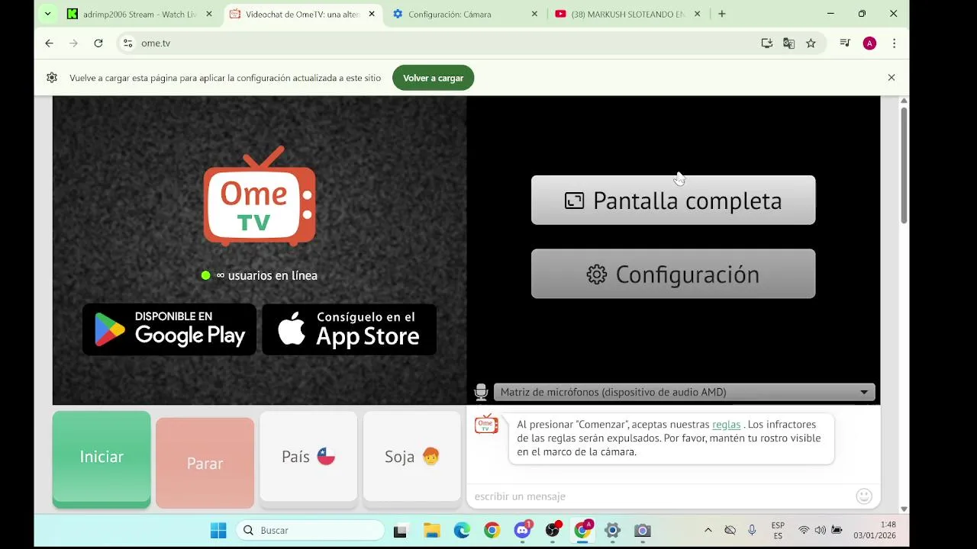Click the Parar button
This screenshot has height=549, width=977.
coord(205,462)
